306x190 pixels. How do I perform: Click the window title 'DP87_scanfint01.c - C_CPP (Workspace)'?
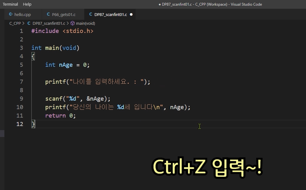tap(195, 4)
